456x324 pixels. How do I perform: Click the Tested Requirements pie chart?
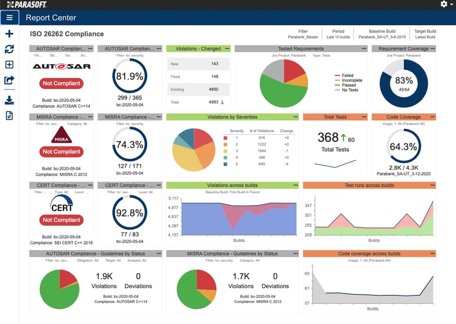pos(284,83)
